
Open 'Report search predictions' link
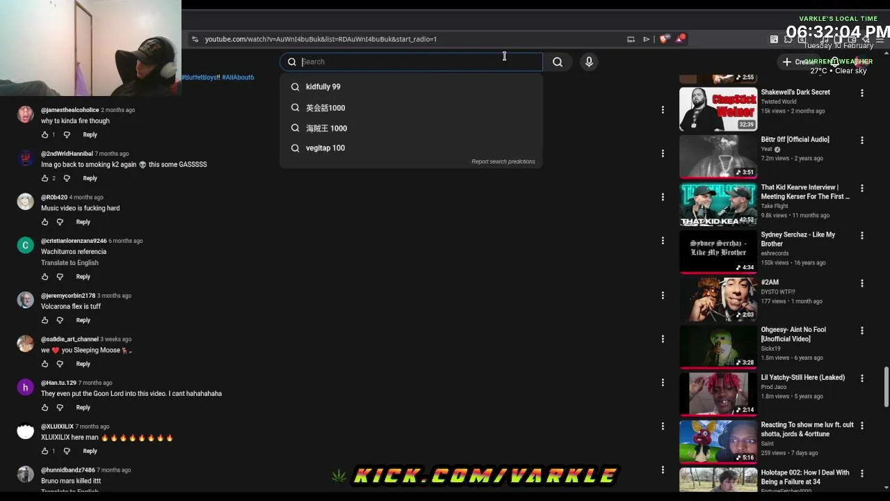[x=503, y=161]
